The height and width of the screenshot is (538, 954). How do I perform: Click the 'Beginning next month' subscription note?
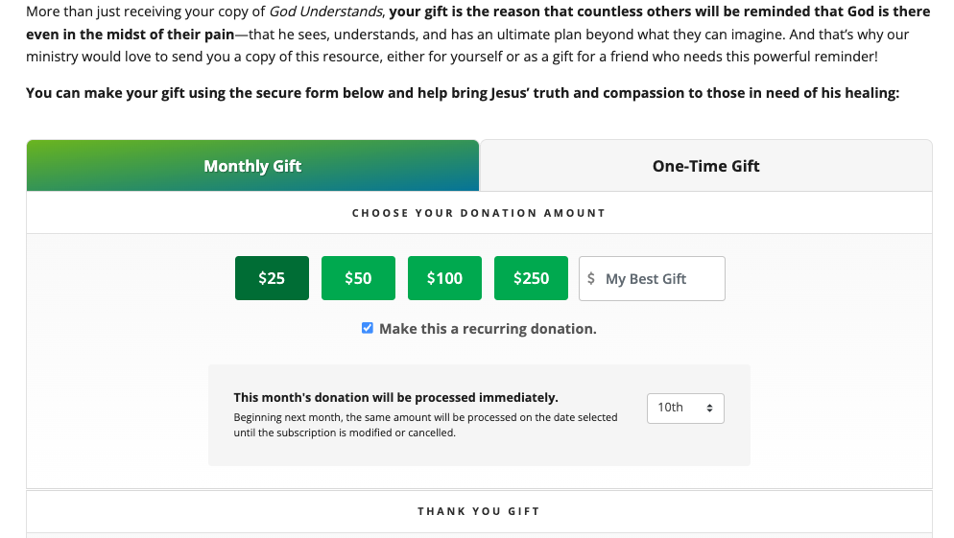pyautogui.click(x=425, y=418)
